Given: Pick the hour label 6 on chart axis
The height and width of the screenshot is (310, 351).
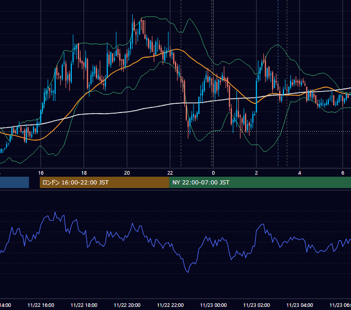Looking at the screenshot, I should pos(343,173).
